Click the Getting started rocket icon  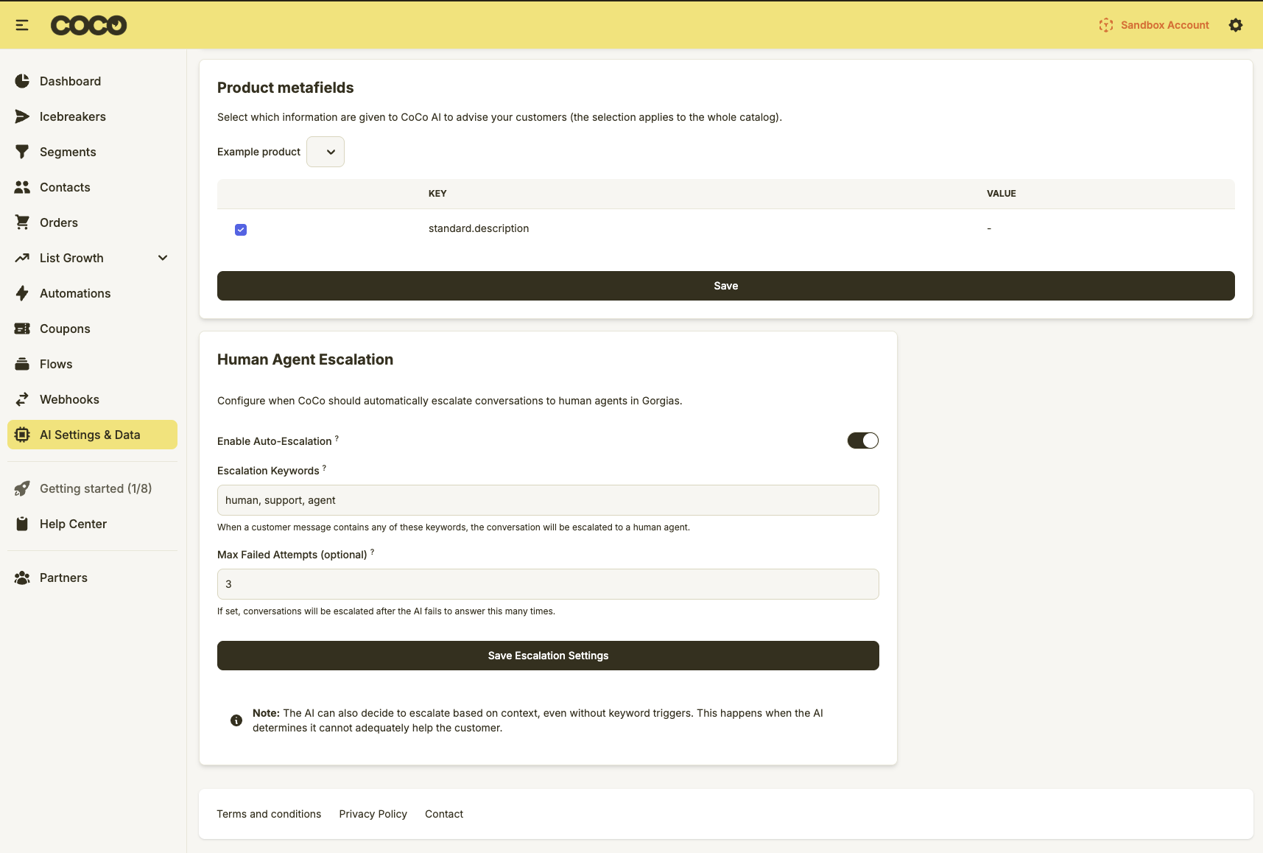click(x=22, y=488)
